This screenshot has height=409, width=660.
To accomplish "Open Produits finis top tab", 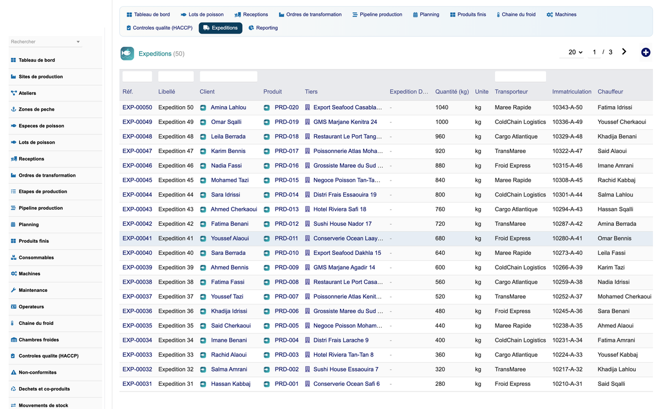I will click(x=468, y=14).
